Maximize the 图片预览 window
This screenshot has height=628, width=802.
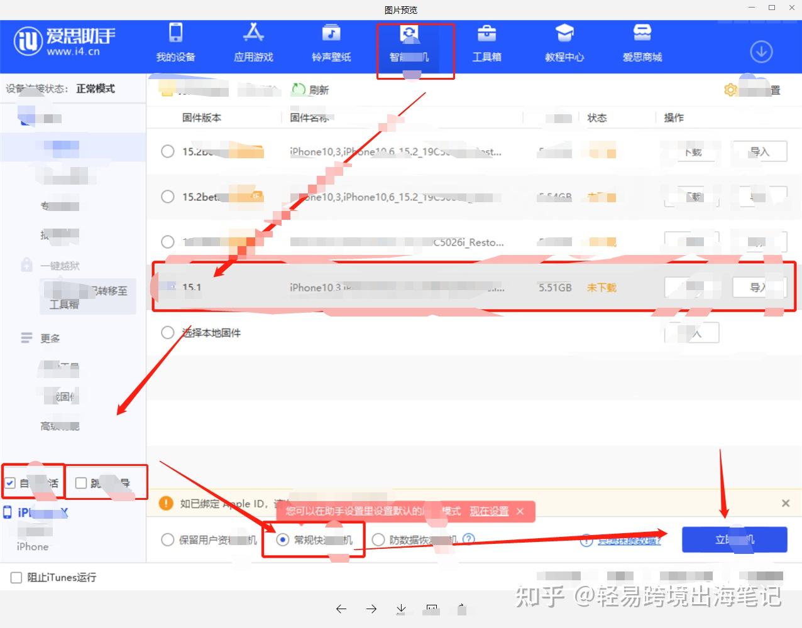[x=772, y=8]
